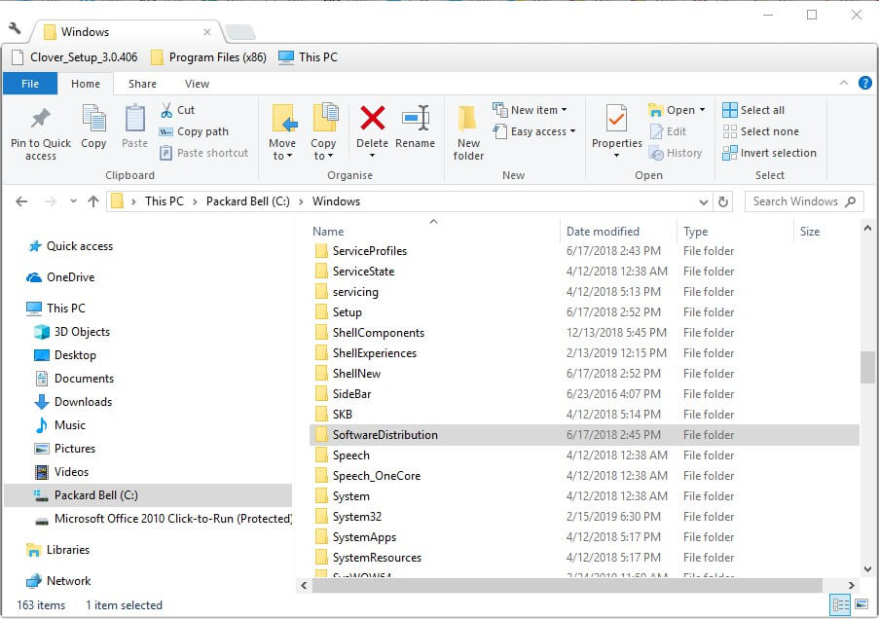Expand address bar history dropdown
879x619 pixels.
click(x=704, y=201)
